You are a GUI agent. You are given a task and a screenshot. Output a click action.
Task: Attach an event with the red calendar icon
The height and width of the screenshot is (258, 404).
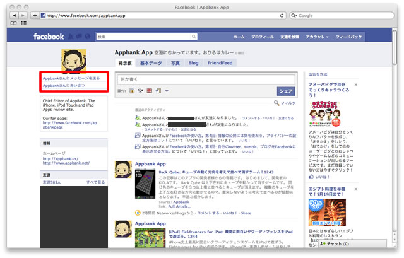150,91
